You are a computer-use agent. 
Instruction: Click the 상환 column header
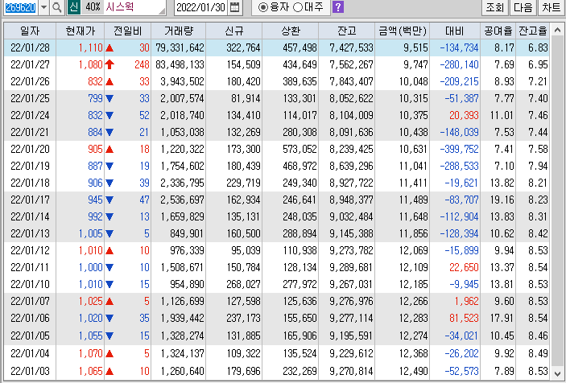pyautogui.click(x=290, y=31)
